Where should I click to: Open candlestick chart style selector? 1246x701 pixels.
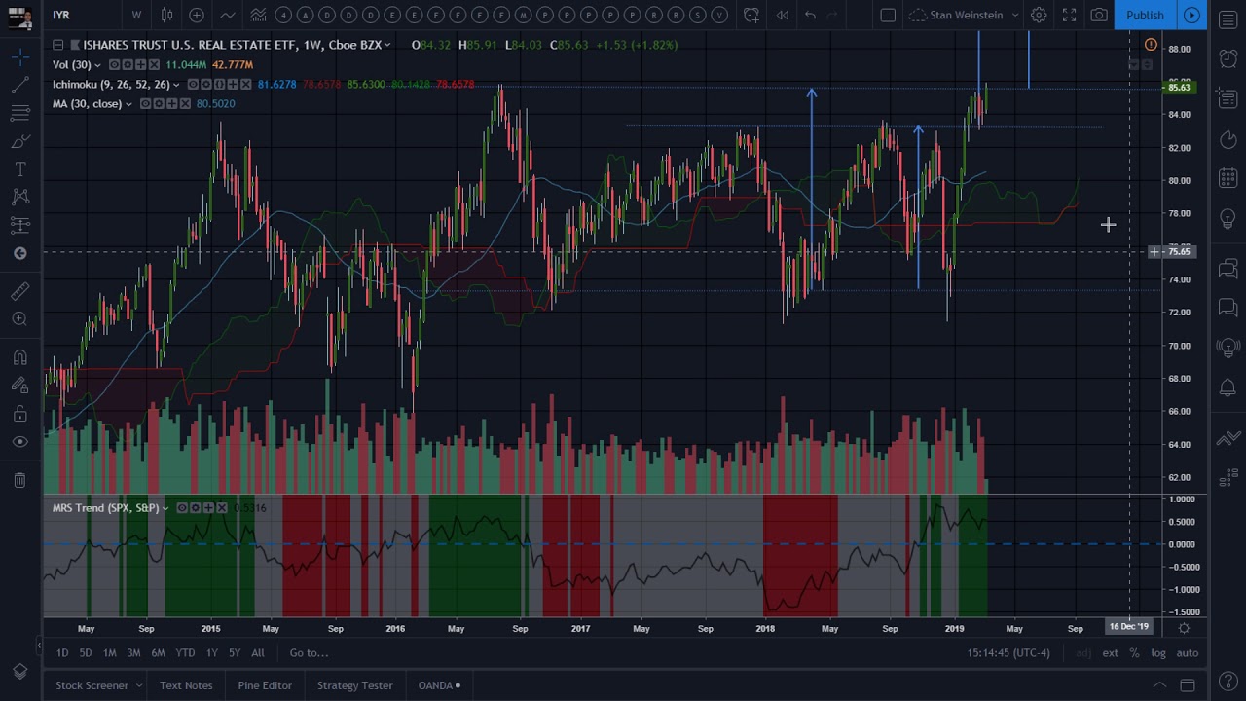click(x=166, y=15)
